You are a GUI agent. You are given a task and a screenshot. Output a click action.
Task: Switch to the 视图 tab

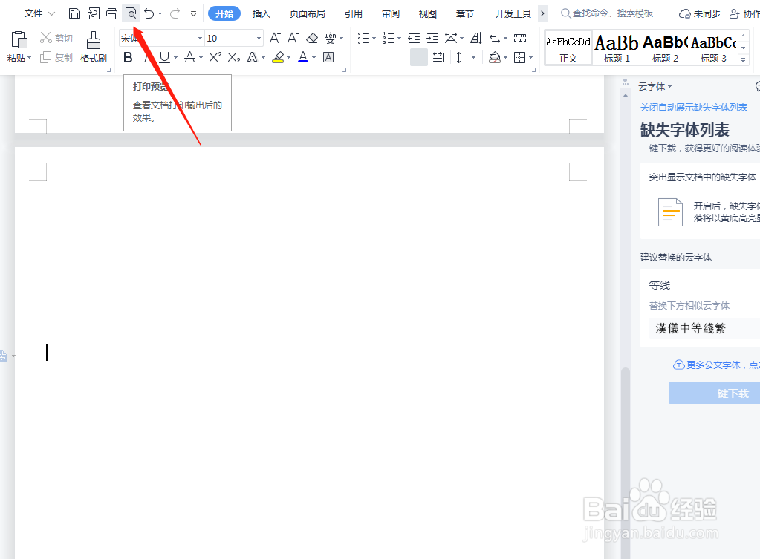[x=427, y=13]
